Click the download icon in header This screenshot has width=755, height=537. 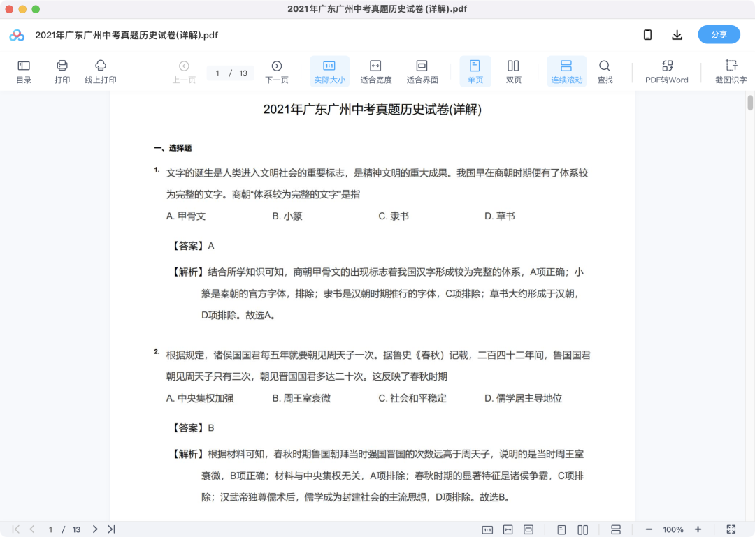pos(677,35)
